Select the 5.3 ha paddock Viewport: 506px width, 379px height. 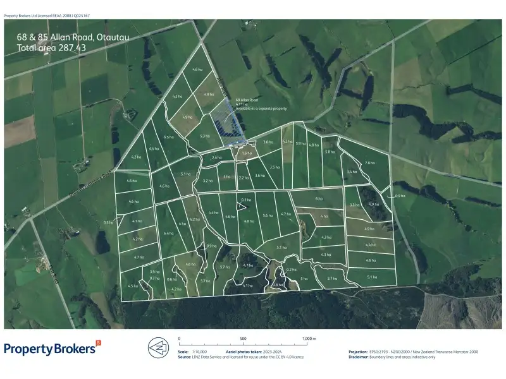coord(204,136)
